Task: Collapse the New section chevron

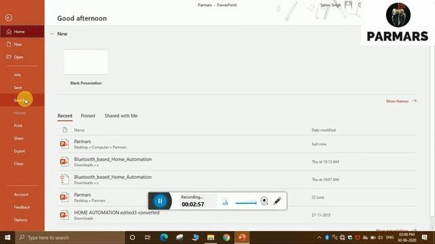Action: [x=52, y=34]
